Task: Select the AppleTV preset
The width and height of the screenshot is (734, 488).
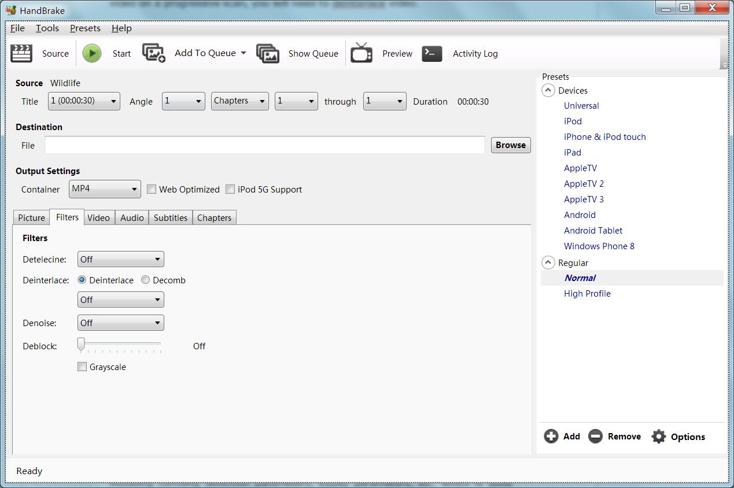Action: tap(580, 168)
